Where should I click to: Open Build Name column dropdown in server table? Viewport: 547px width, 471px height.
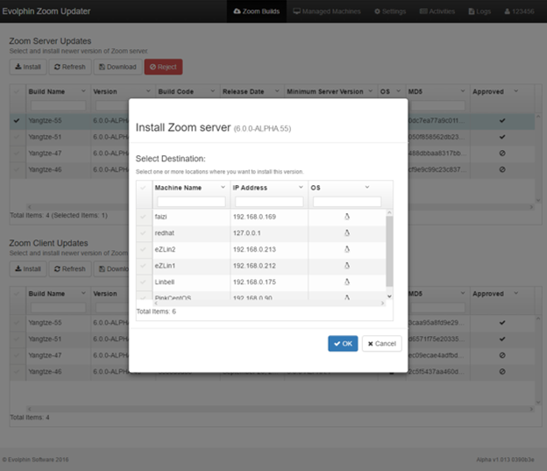point(83,91)
